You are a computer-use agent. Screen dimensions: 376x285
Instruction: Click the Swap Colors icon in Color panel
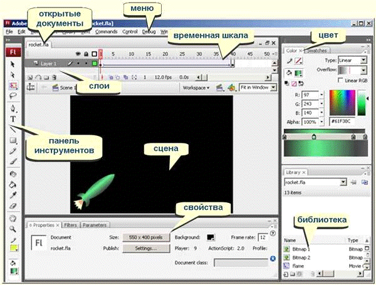point(301,84)
